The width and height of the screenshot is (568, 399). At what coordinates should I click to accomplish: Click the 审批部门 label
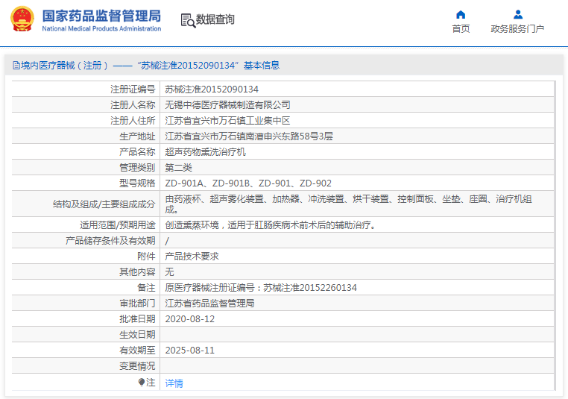click(x=137, y=304)
